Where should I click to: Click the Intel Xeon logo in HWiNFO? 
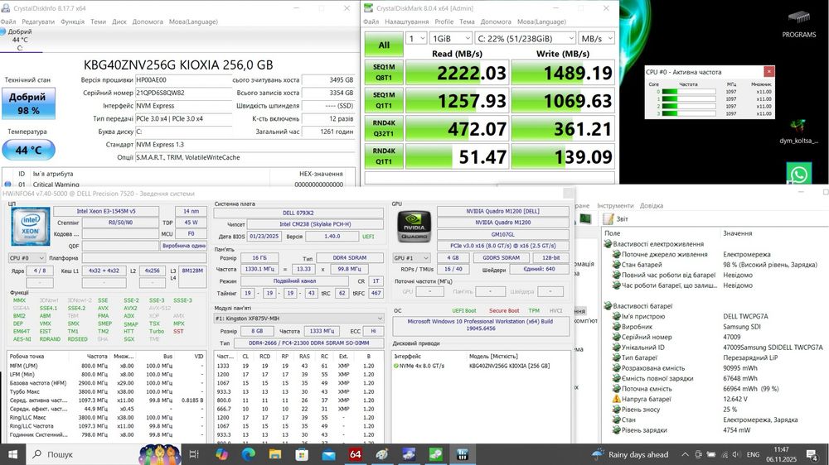pyautogui.click(x=31, y=227)
